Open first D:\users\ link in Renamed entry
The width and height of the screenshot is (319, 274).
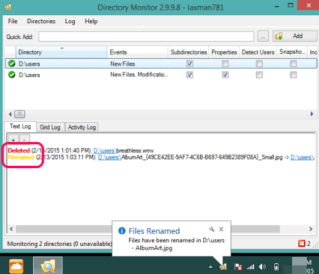click(x=110, y=157)
